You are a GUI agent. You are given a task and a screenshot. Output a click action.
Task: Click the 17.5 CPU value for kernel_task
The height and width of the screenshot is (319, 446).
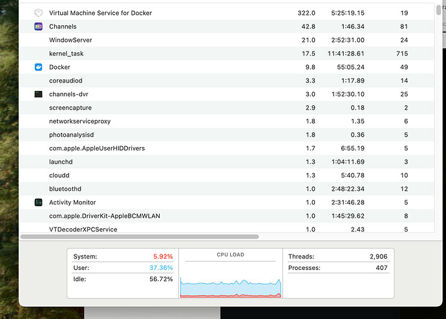(x=308, y=53)
